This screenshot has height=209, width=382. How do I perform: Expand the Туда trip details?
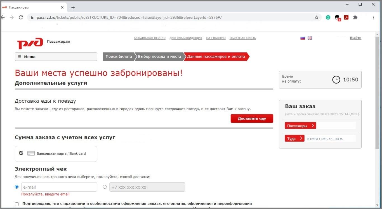tap(294, 139)
